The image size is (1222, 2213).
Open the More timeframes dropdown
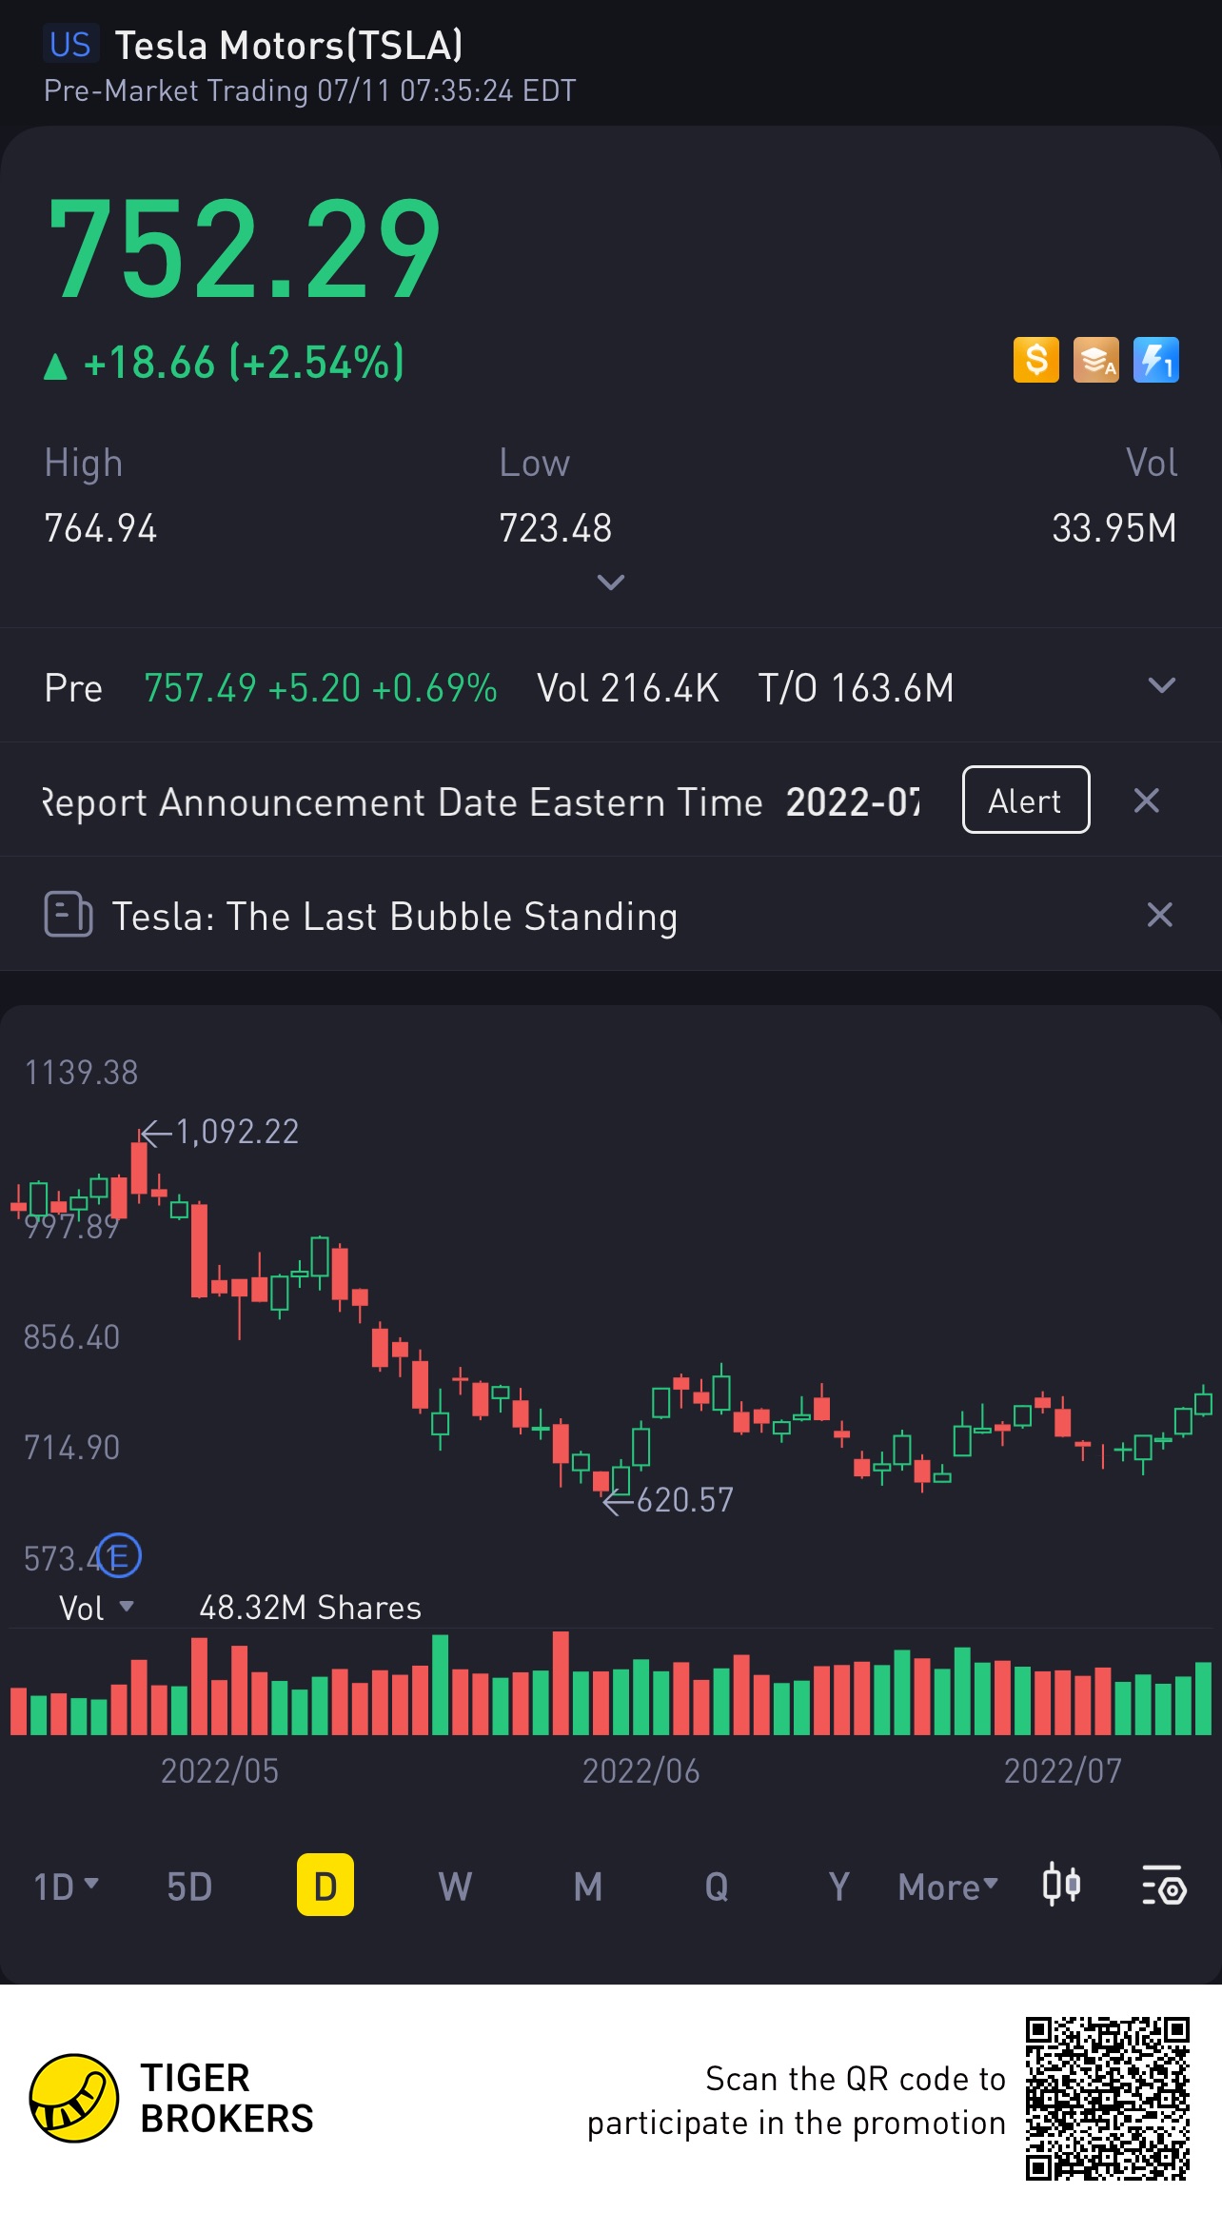(948, 1886)
